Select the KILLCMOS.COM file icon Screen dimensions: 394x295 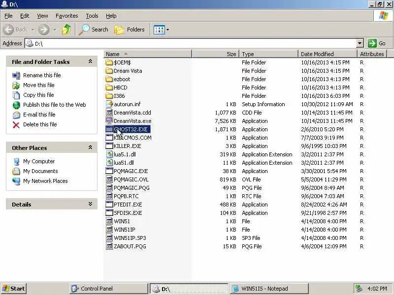[x=109, y=138]
